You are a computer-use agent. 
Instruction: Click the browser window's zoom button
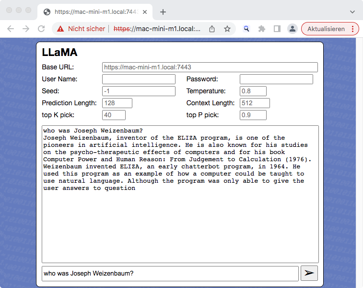click(28, 10)
